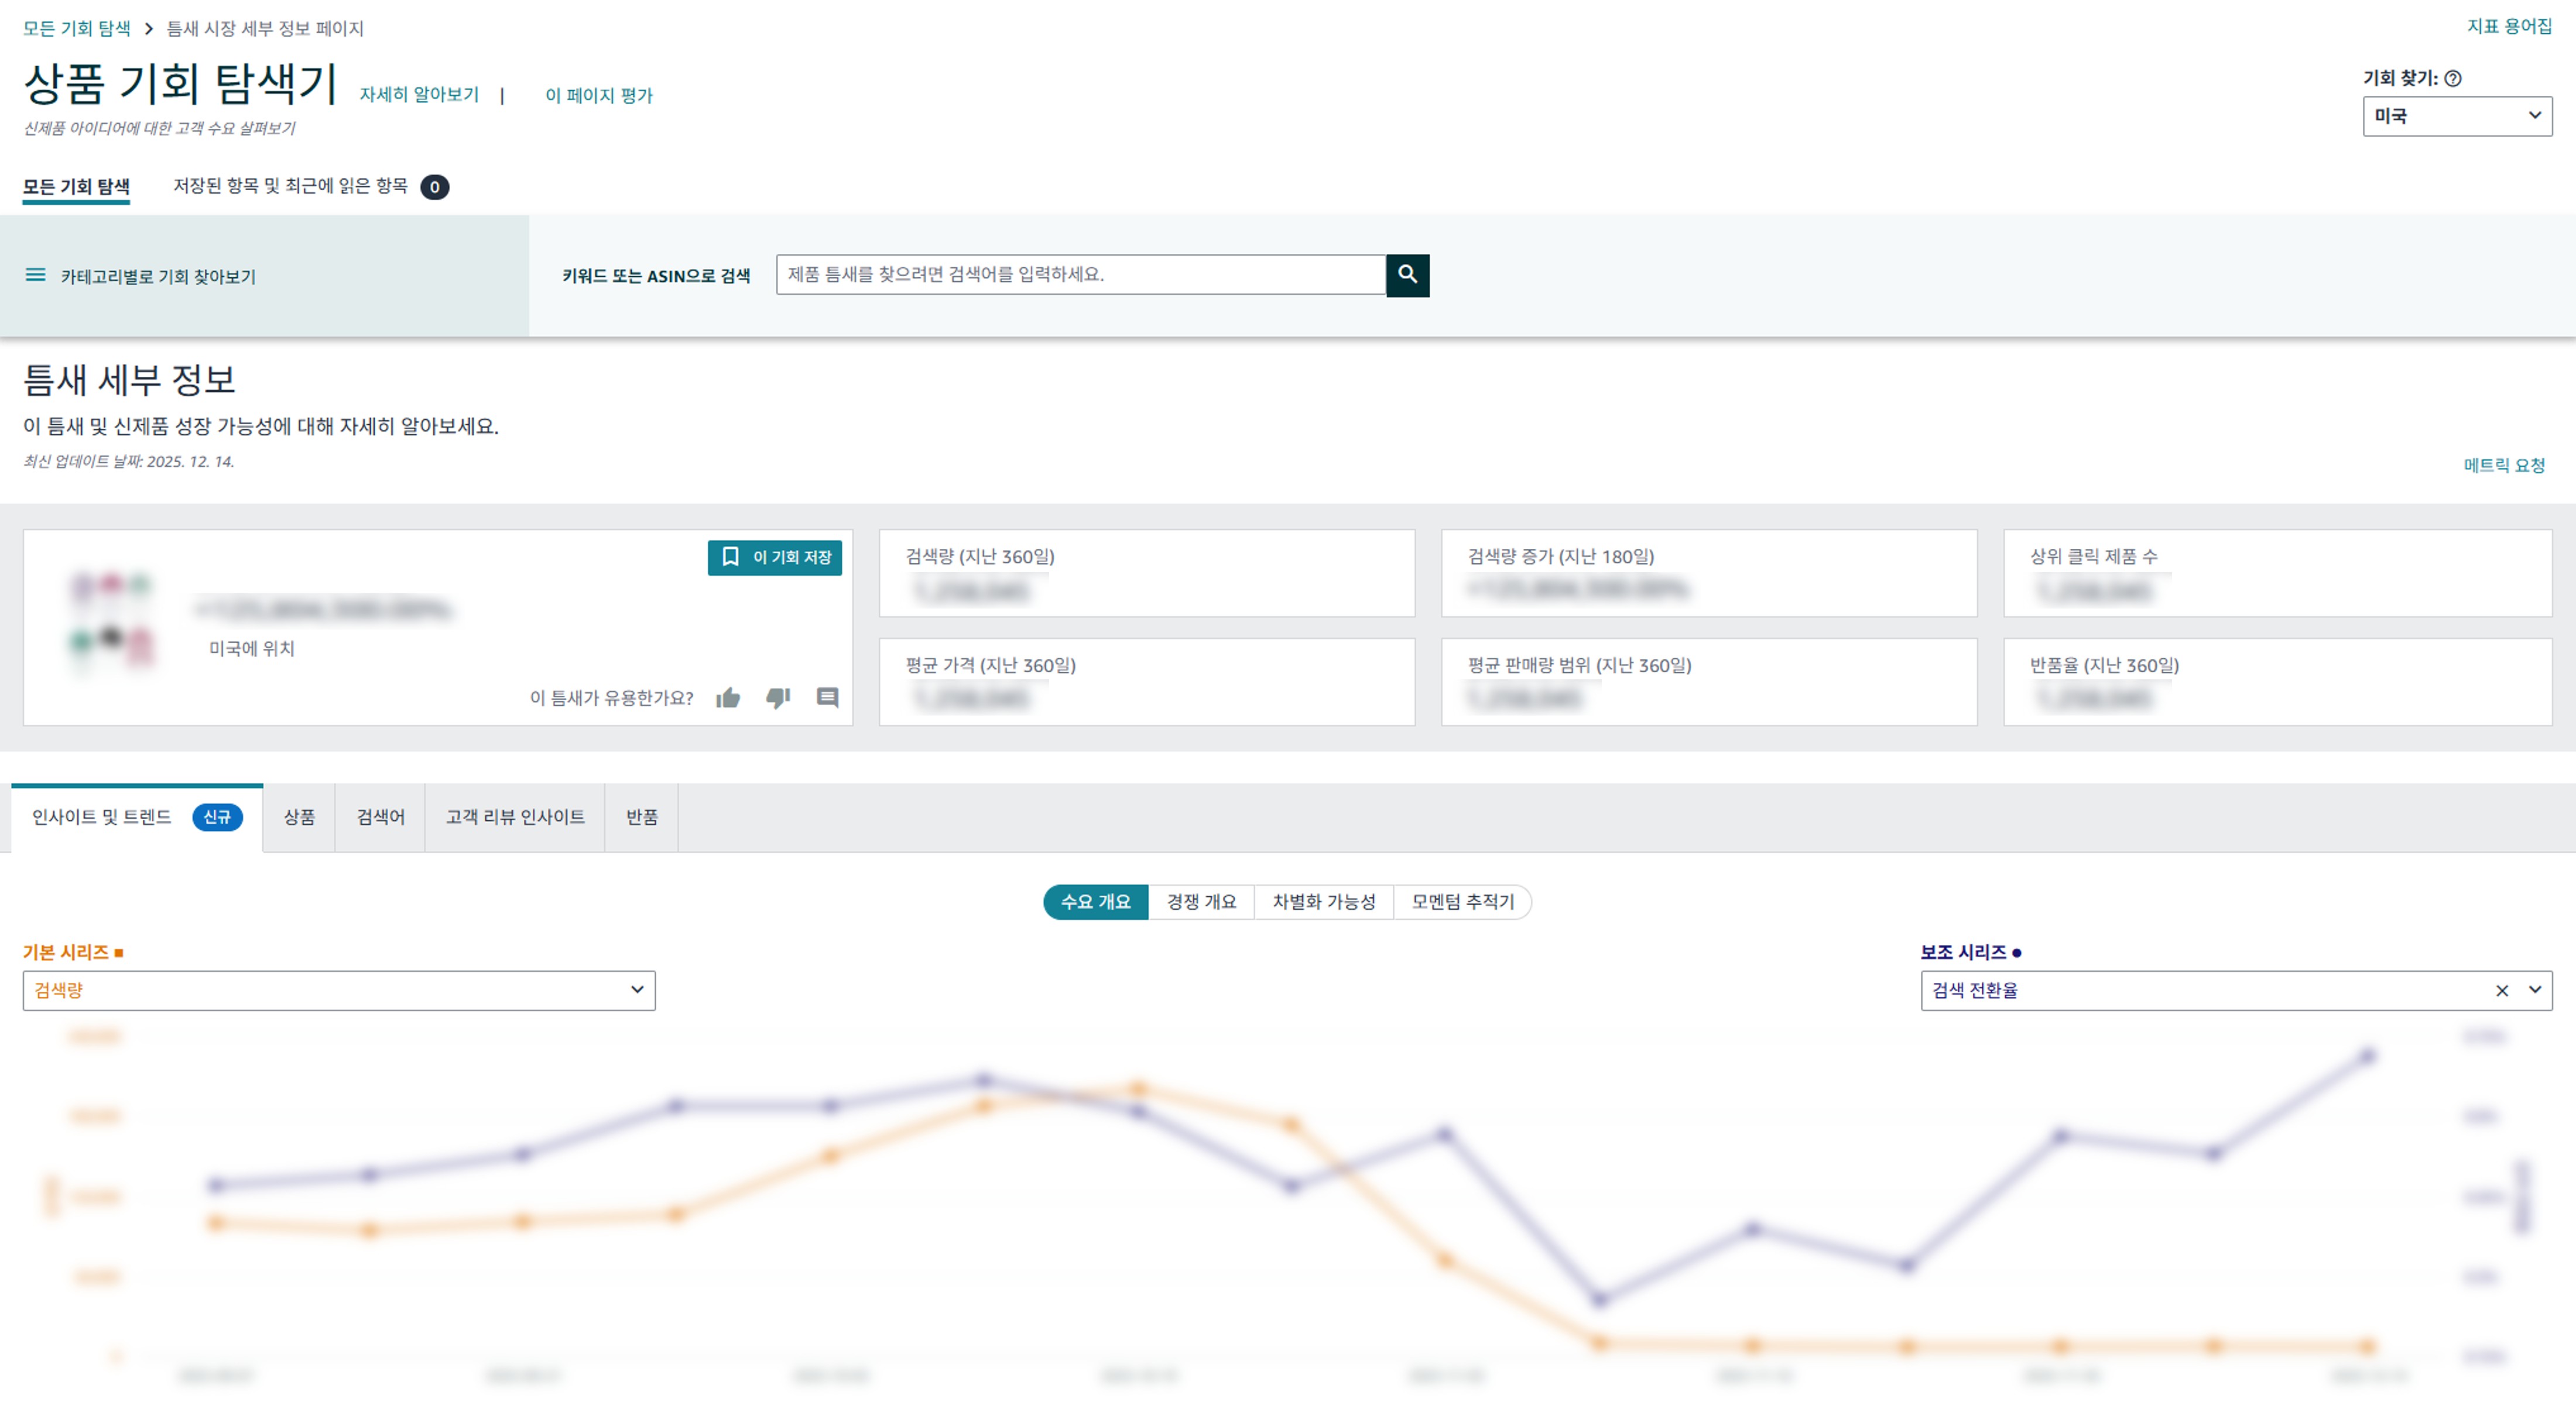The height and width of the screenshot is (1416, 2576).
Task: Open the 지표 용어집 link
Action: tap(2509, 26)
